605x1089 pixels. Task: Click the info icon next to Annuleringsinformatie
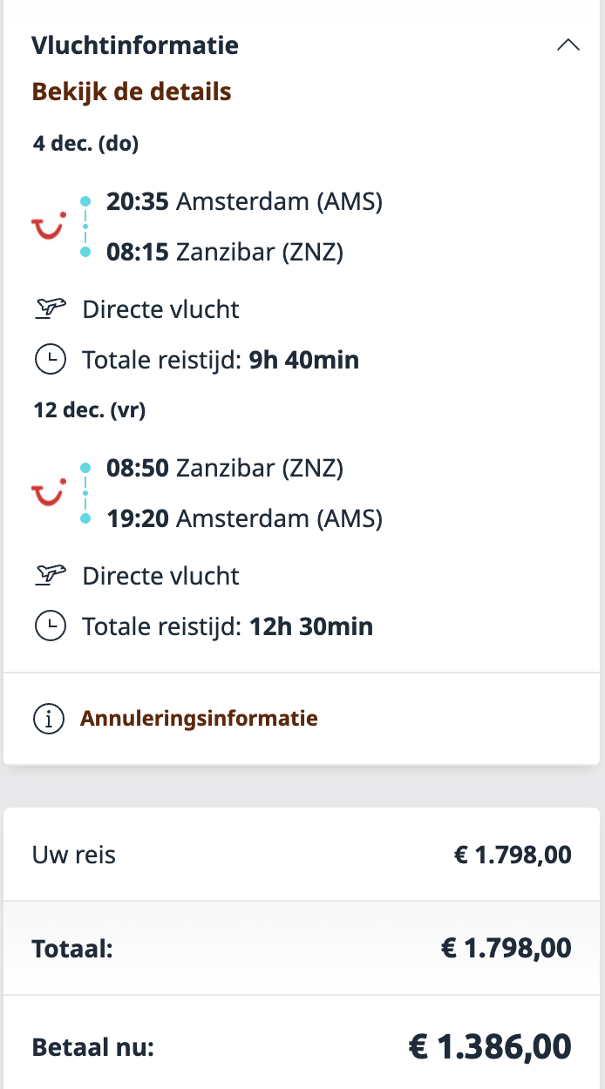pyautogui.click(x=49, y=719)
